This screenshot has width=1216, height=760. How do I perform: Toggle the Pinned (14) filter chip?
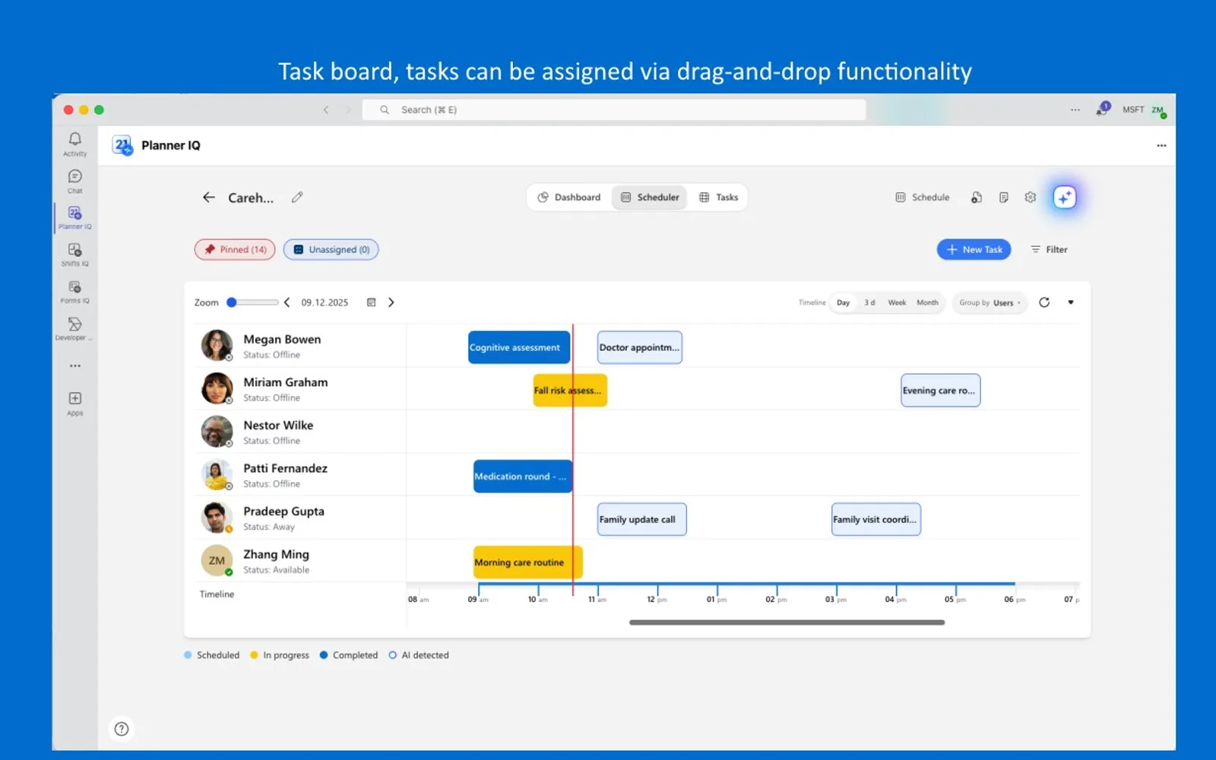(x=235, y=249)
